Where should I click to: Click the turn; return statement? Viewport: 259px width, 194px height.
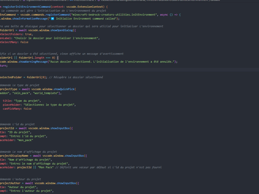point(4,66)
